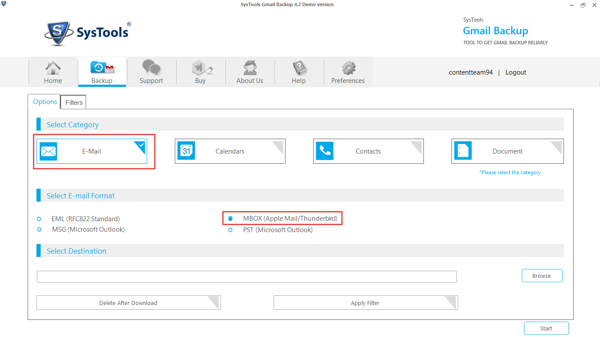Click the Gmail Backup product title
600x337 pixels.
point(495,31)
